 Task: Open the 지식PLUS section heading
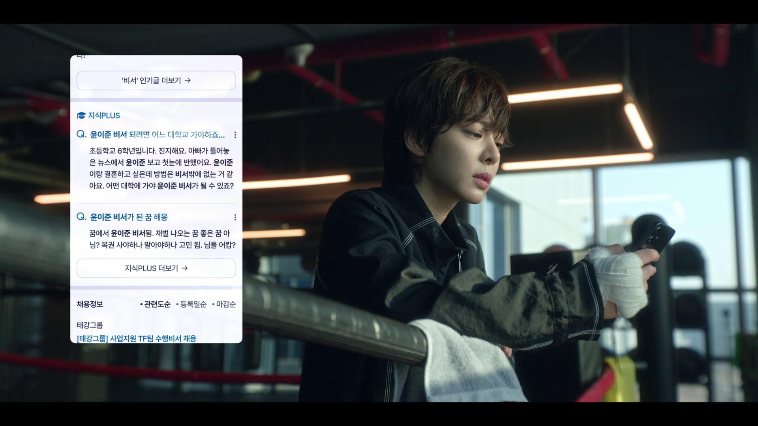click(x=104, y=116)
